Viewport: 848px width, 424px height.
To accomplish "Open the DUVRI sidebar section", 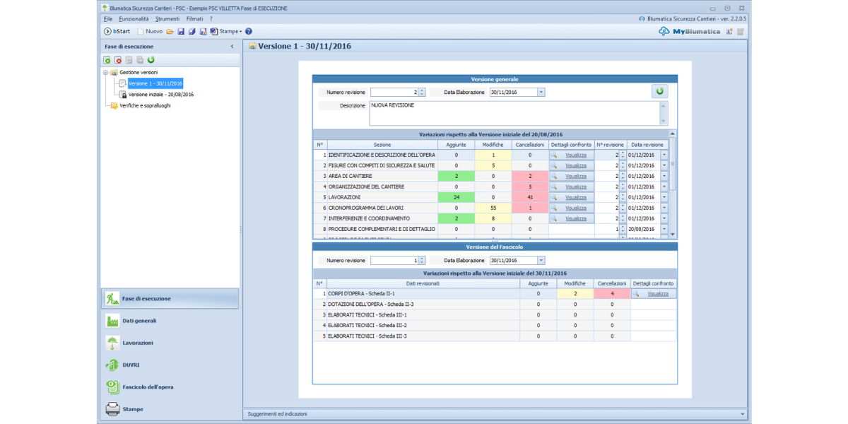I will point(131,365).
